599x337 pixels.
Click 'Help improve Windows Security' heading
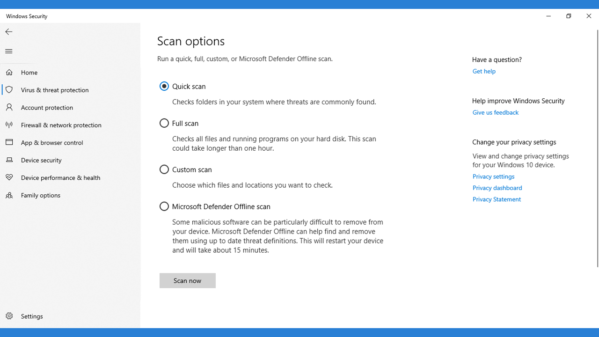519,101
